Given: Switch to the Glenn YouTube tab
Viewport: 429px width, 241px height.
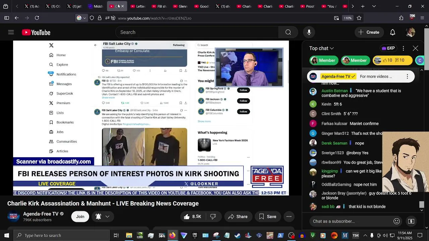Looking at the screenshot, I should pyautogui.click(x=180, y=6).
